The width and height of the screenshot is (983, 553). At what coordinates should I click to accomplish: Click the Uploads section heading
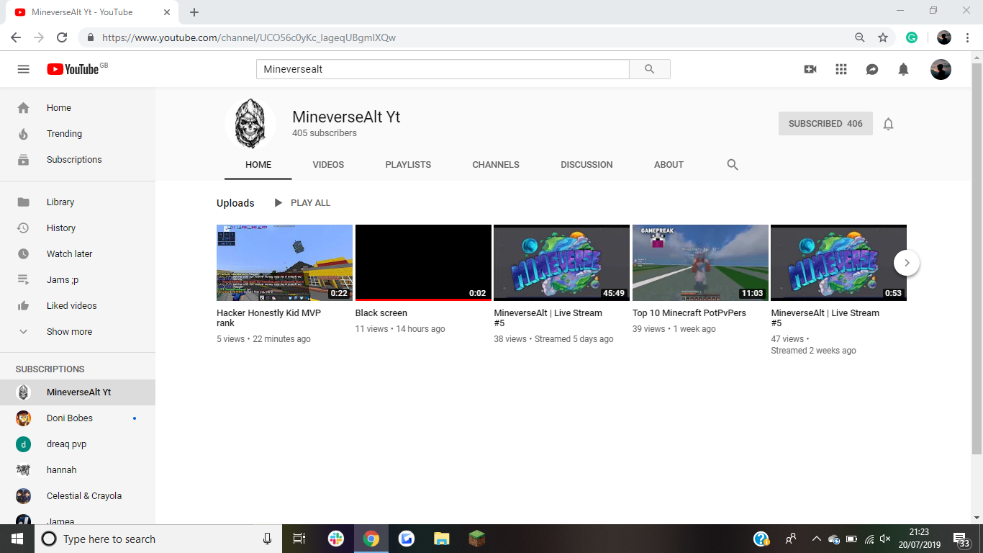pos(235,203)
